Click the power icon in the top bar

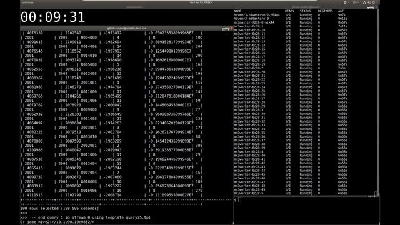pos(374,2)
